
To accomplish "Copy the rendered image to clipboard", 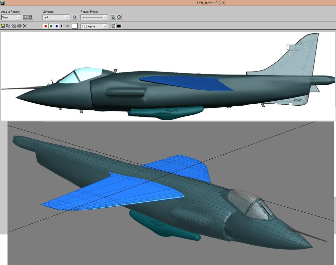I will click(8, 26).
